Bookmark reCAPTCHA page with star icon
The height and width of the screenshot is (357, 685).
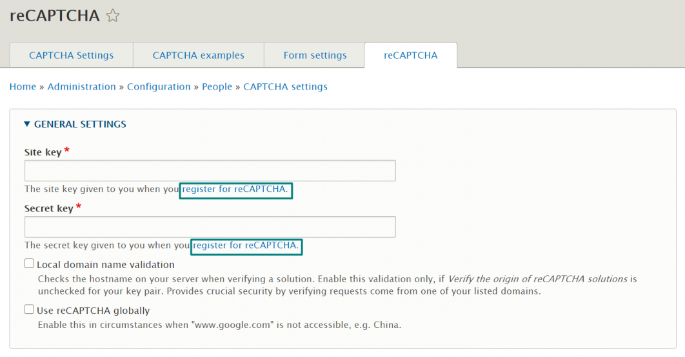click(x=113, y=15)
